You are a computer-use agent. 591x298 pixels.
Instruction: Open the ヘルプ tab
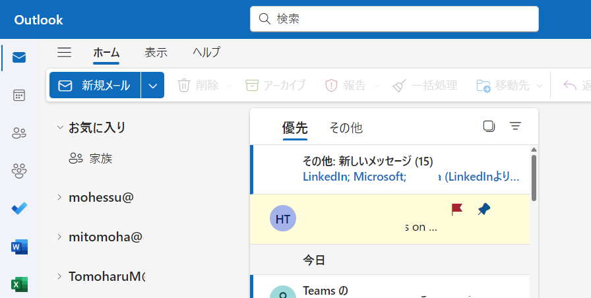[x=206, y=52]
